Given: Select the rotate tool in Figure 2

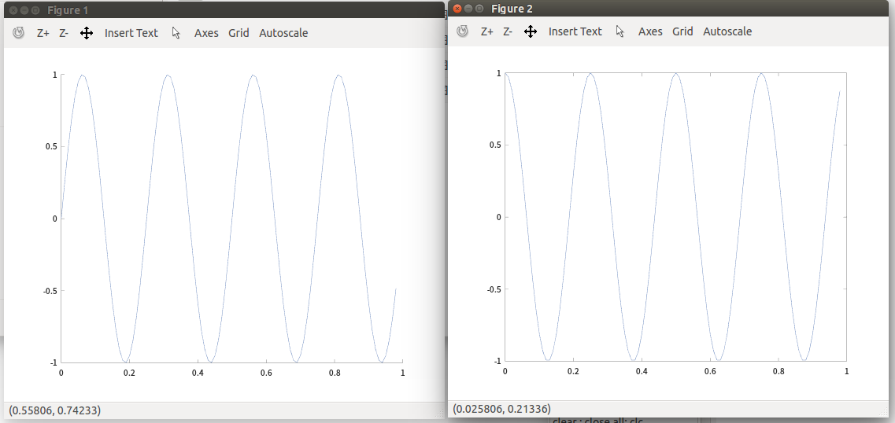Looking at the screenshot, I should click(463, 31).
